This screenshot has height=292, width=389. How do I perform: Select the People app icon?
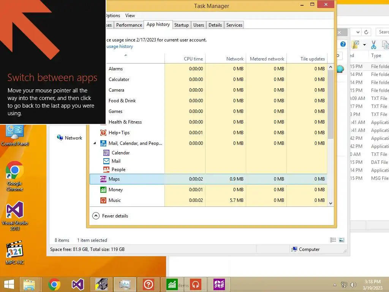(x=106, y=170)
